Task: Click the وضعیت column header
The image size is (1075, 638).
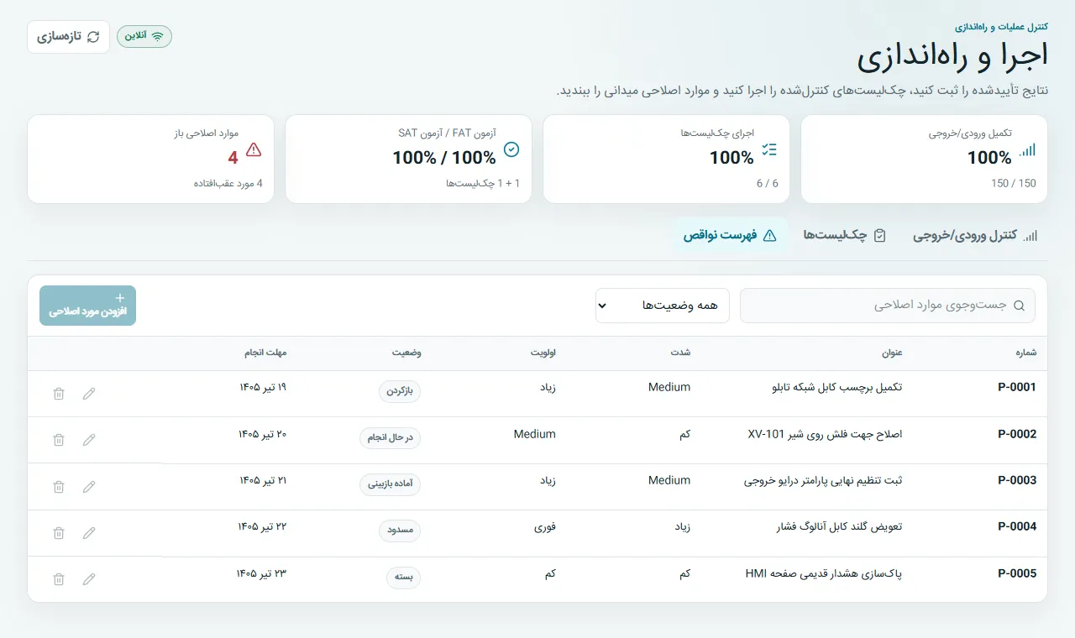Action: point(406,353)
